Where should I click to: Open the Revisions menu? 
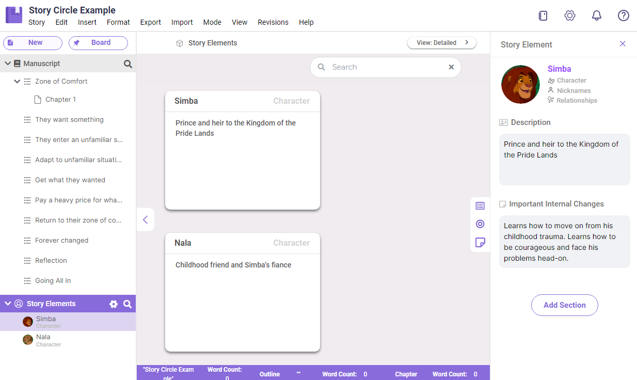(x=273, y=22)
